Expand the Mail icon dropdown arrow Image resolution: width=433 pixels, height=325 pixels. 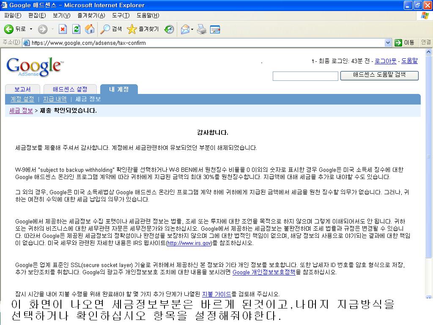[192, 29]
